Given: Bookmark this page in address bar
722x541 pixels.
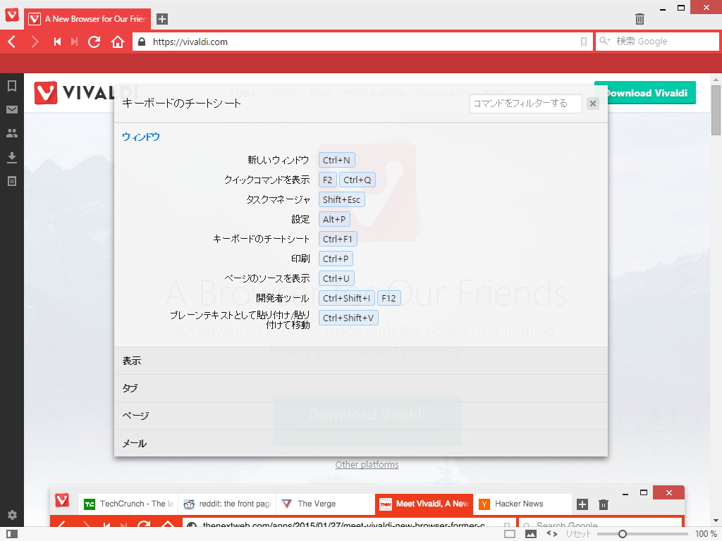Looking at the screenshot, I should pyautogui.click(x=583, y=42).
